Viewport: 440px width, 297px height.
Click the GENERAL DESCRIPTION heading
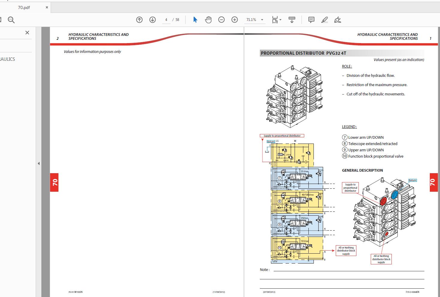tap(362, 170)
